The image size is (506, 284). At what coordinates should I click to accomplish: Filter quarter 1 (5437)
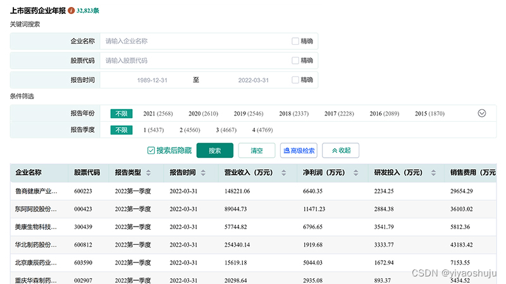tap(154, 130)
